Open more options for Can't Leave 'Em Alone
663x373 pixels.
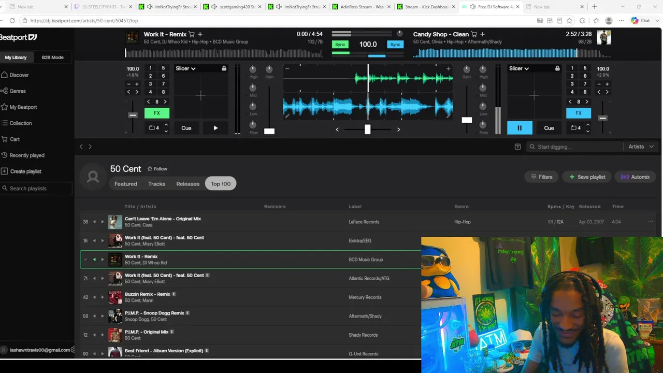[x=651, y=222]
